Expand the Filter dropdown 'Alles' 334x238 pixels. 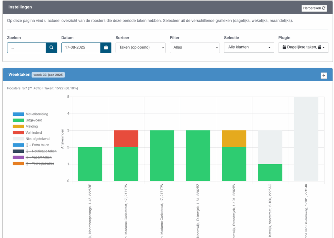pyautogui.click(x=195, y=47)
